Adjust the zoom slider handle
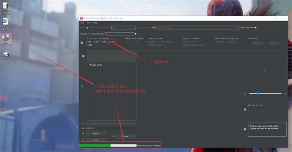 pos(258,93)
